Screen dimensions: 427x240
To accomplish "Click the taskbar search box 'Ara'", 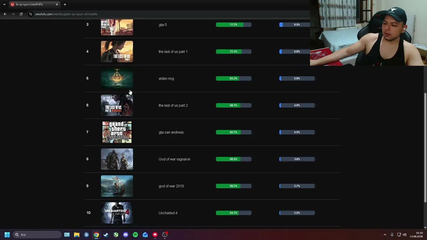I will (x=37, y=235).
